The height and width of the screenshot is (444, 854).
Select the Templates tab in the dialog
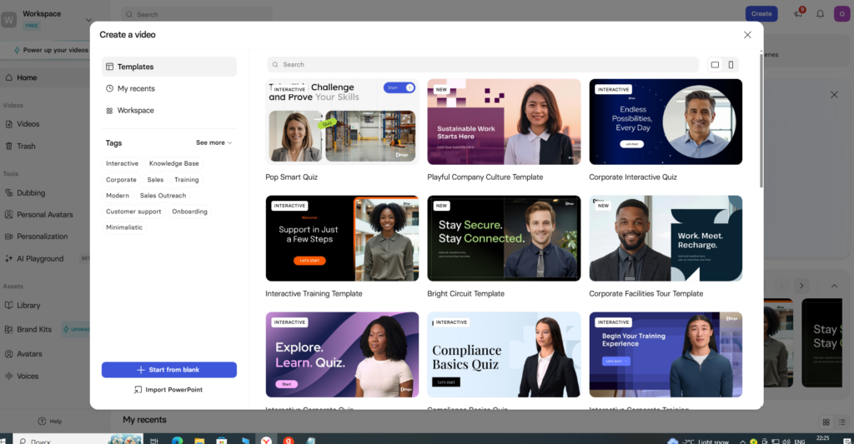pyautogui.click(x=168, y=67)
